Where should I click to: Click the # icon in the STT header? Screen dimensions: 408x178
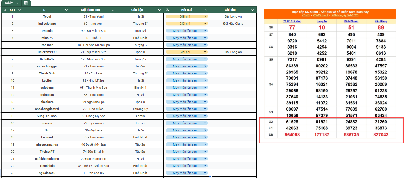(x=5, y=10)
